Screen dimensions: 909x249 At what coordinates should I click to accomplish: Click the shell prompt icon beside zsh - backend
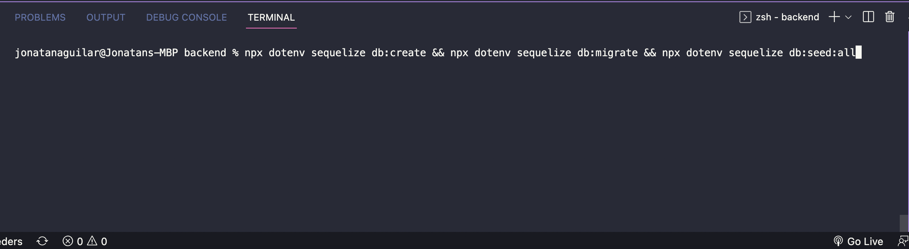pyautogui.click(x=746, y=17)
